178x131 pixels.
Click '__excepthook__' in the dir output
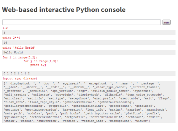click(98, 84)
